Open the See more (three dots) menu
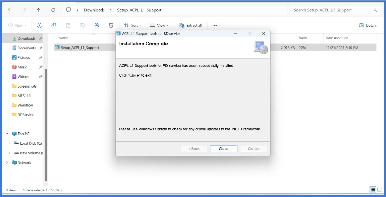The image size is (386, 197). [x=215, y=26]
